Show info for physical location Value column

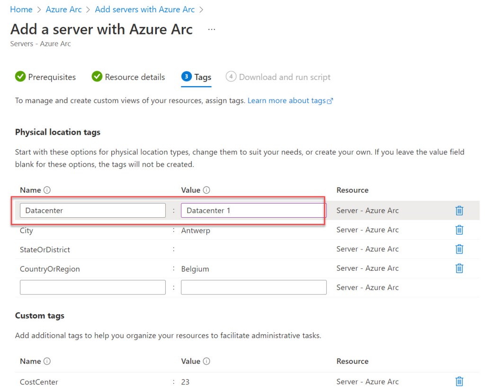[x=207, y=190]
